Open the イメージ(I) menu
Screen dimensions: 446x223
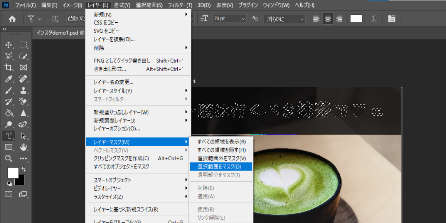point(72,5)
